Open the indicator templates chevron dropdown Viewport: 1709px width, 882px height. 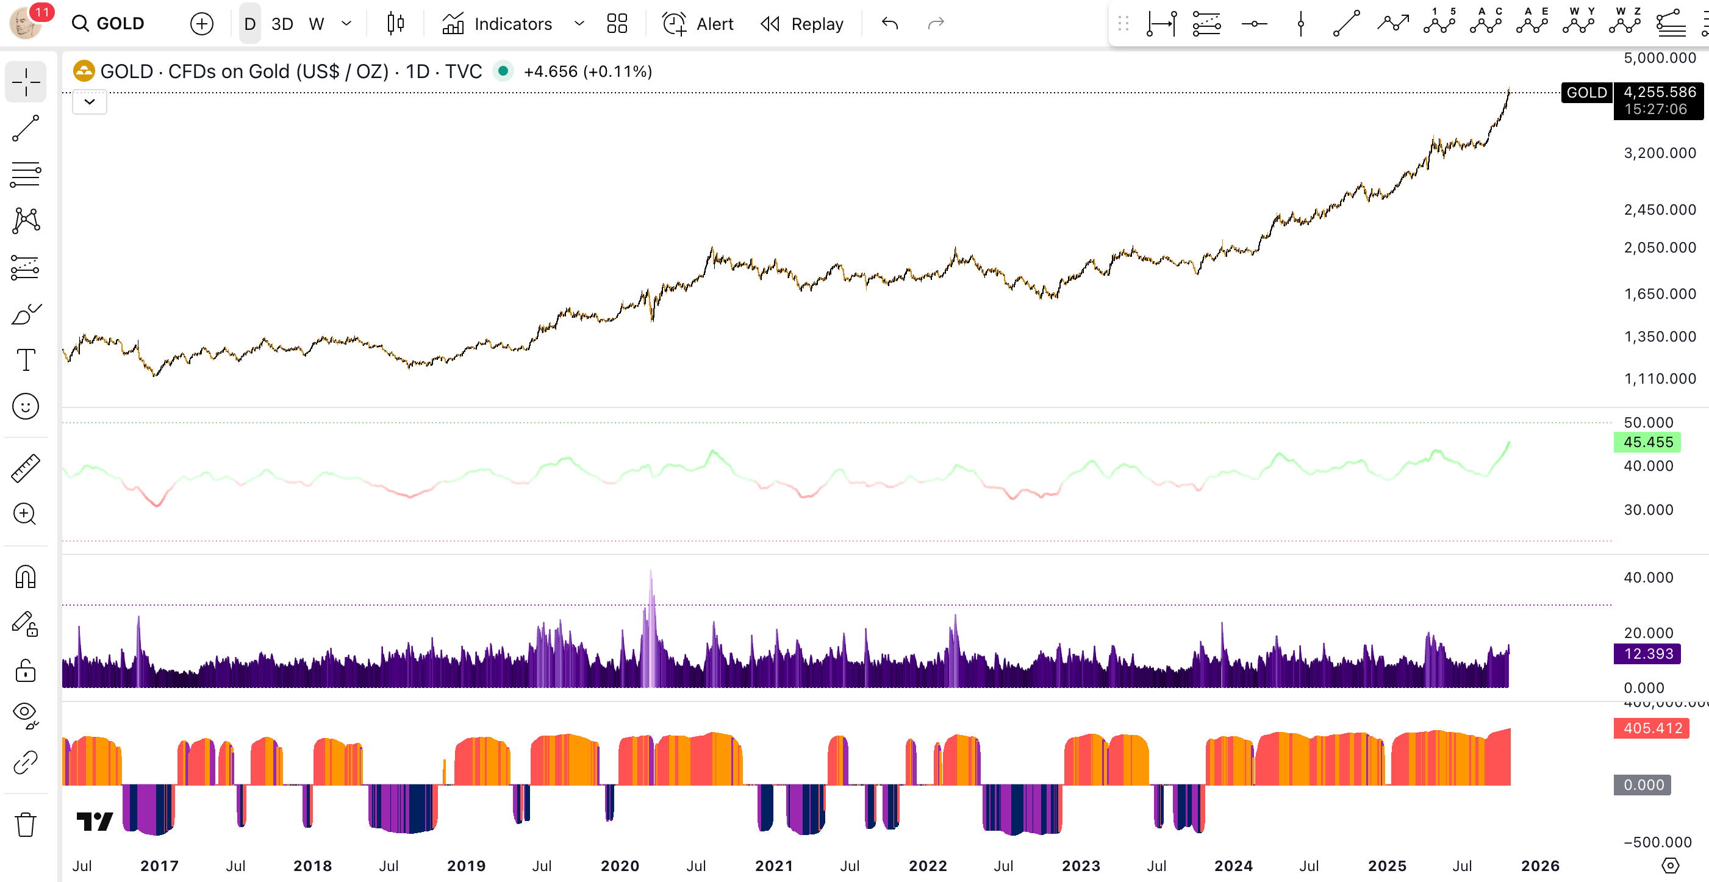[579, 24]
